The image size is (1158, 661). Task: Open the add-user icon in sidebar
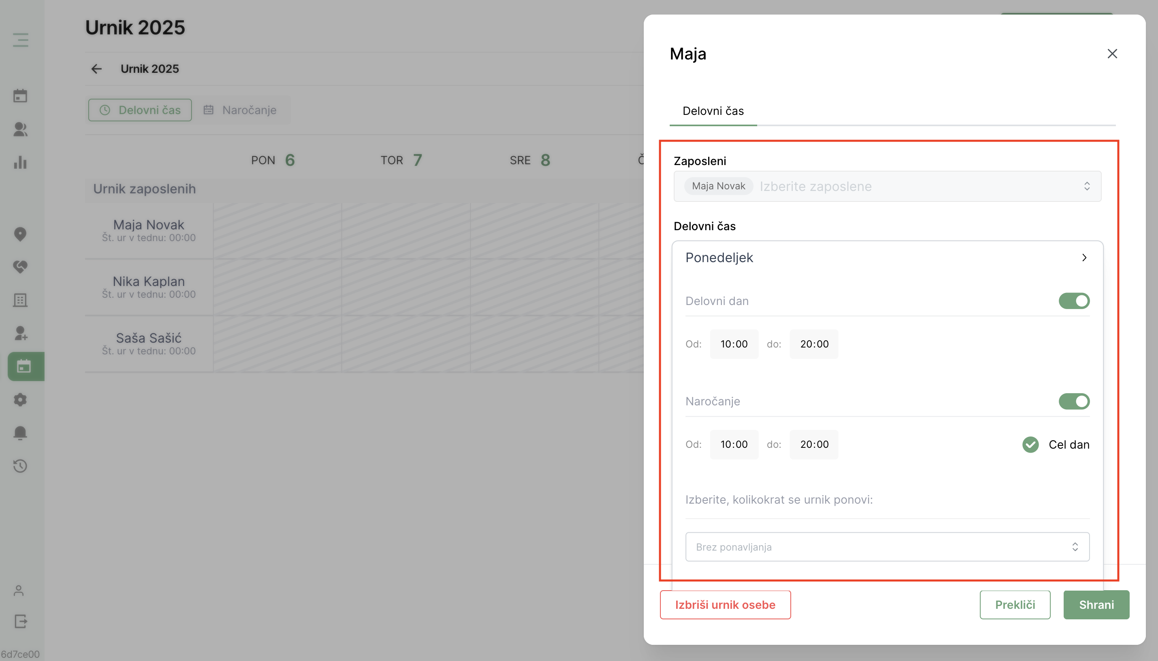(20, 333)
